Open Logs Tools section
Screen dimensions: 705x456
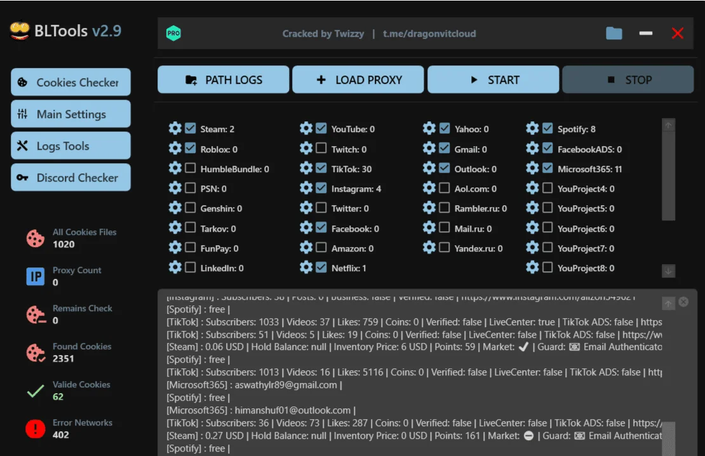click(71, 145)
